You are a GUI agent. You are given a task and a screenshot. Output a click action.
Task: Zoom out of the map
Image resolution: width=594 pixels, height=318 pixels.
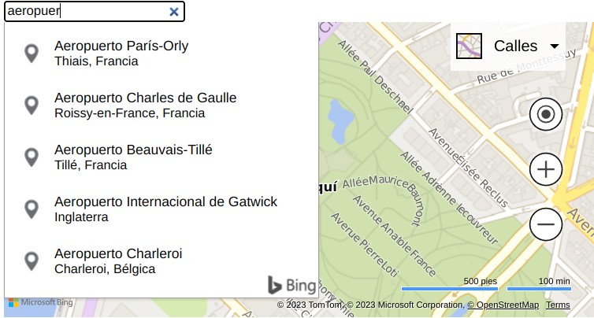[x=546, y=225]
